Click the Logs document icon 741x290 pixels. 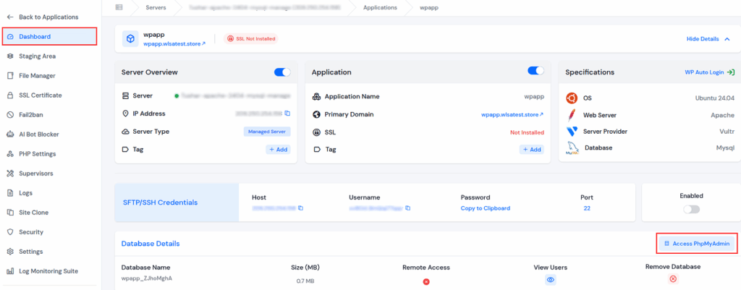10,192
